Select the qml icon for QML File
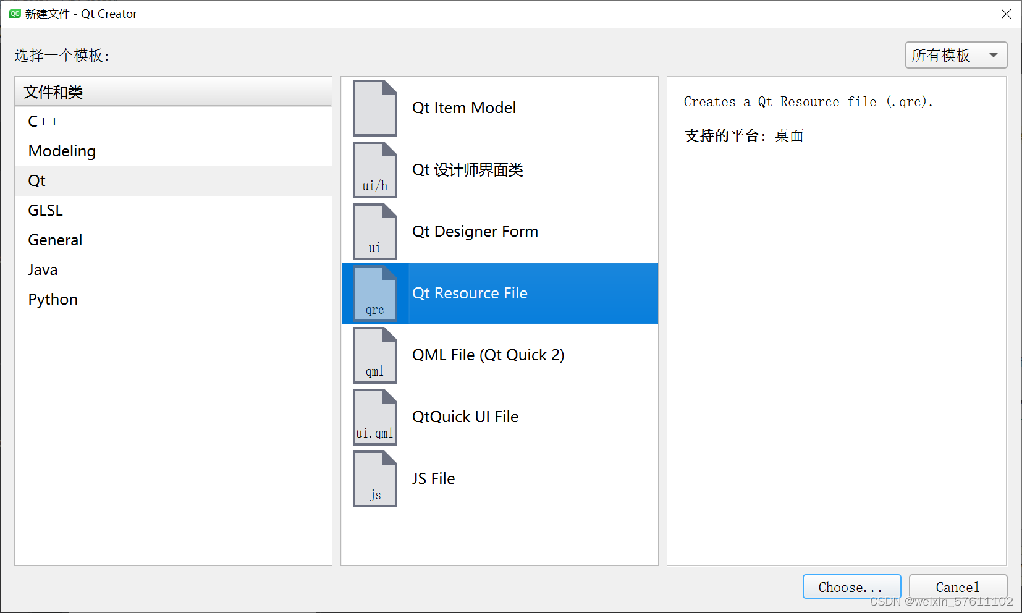 pos(374,355)
